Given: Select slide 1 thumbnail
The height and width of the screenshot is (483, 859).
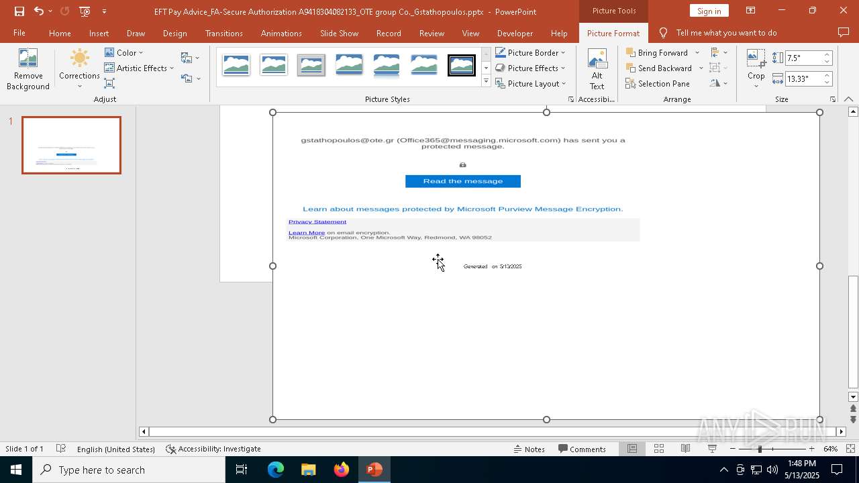Looking at the screenshot, I should 71,145.
